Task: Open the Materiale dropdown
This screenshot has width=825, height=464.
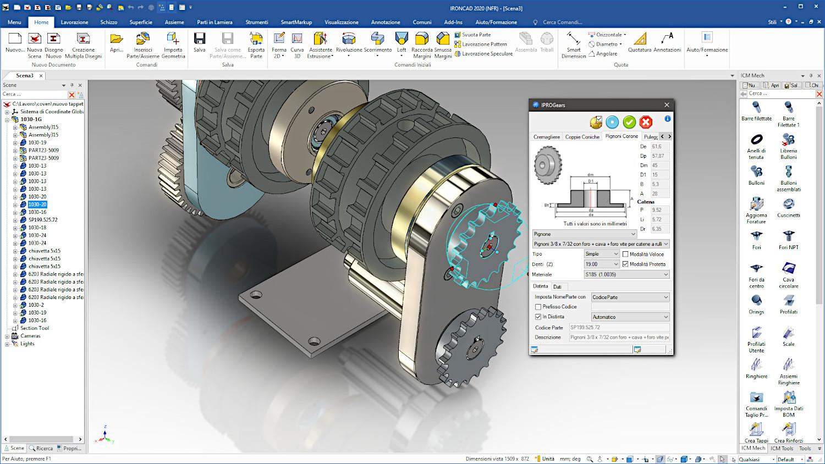Action: (626, 274)
